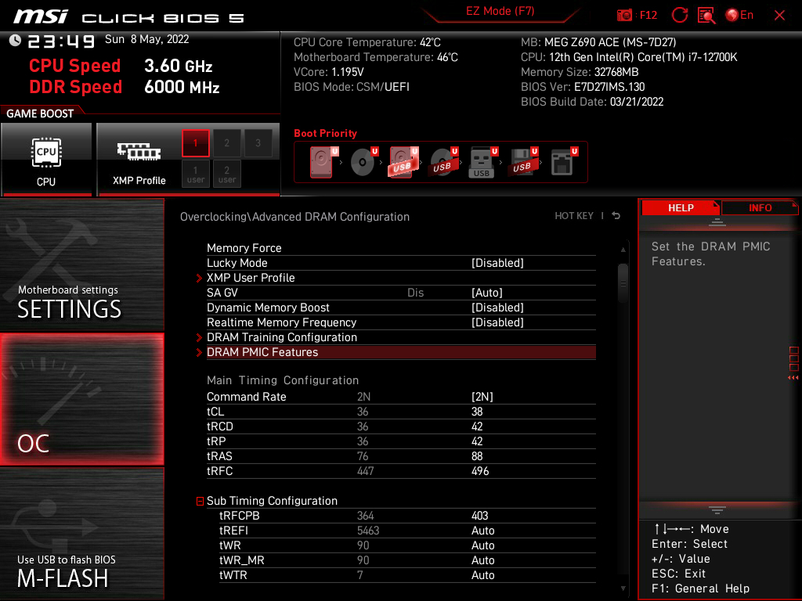Viewport: 802px width, 601px height.
Task: Expand DRAM Training Configuration
Action: [282, 337]
